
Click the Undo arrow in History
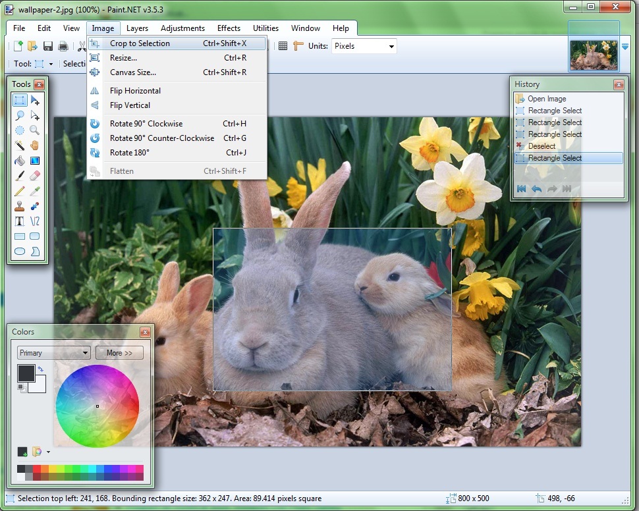point(537,189)
